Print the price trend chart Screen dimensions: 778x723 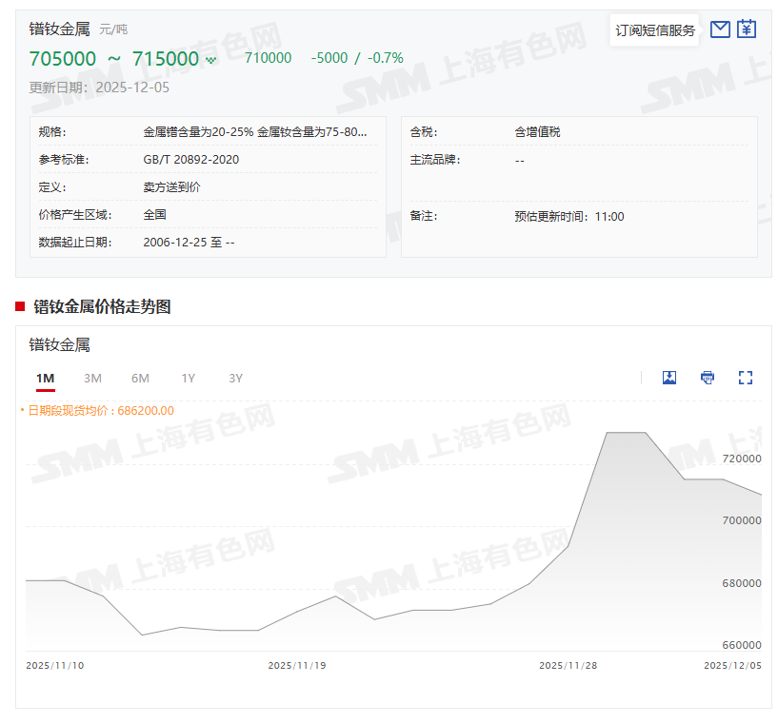point(708,378)
